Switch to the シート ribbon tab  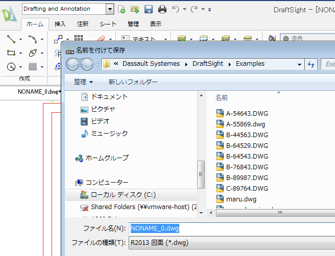(x=108, y=24)
